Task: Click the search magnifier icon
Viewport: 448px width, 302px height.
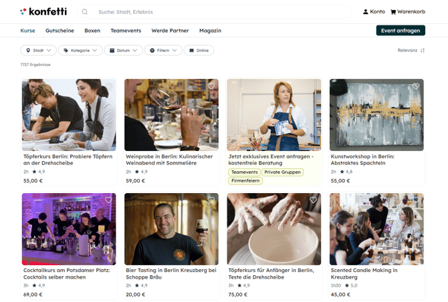Action: [x=84, y=12]
